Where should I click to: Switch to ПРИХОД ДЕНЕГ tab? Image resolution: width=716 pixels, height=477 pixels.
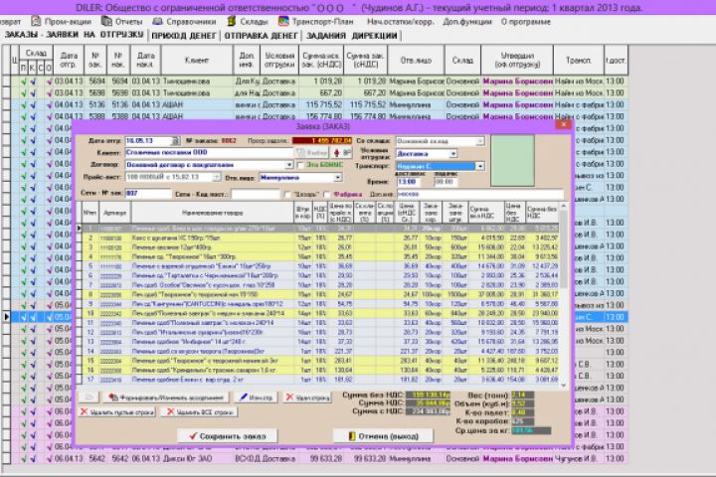(184, 35)
